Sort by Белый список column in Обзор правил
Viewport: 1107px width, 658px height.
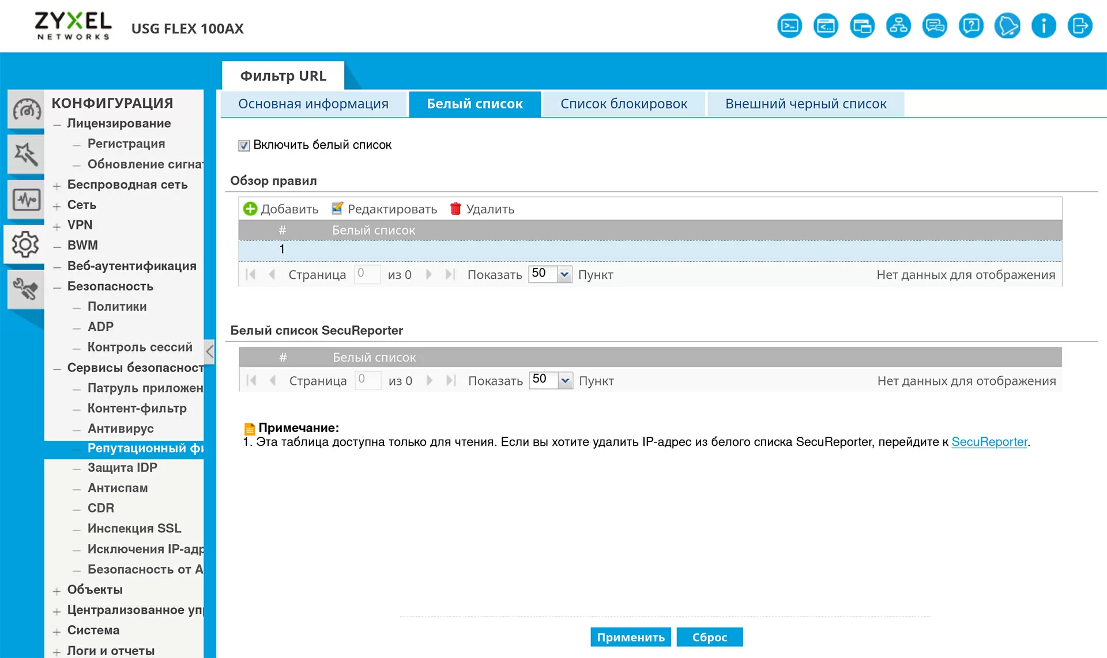coord(374,230)
